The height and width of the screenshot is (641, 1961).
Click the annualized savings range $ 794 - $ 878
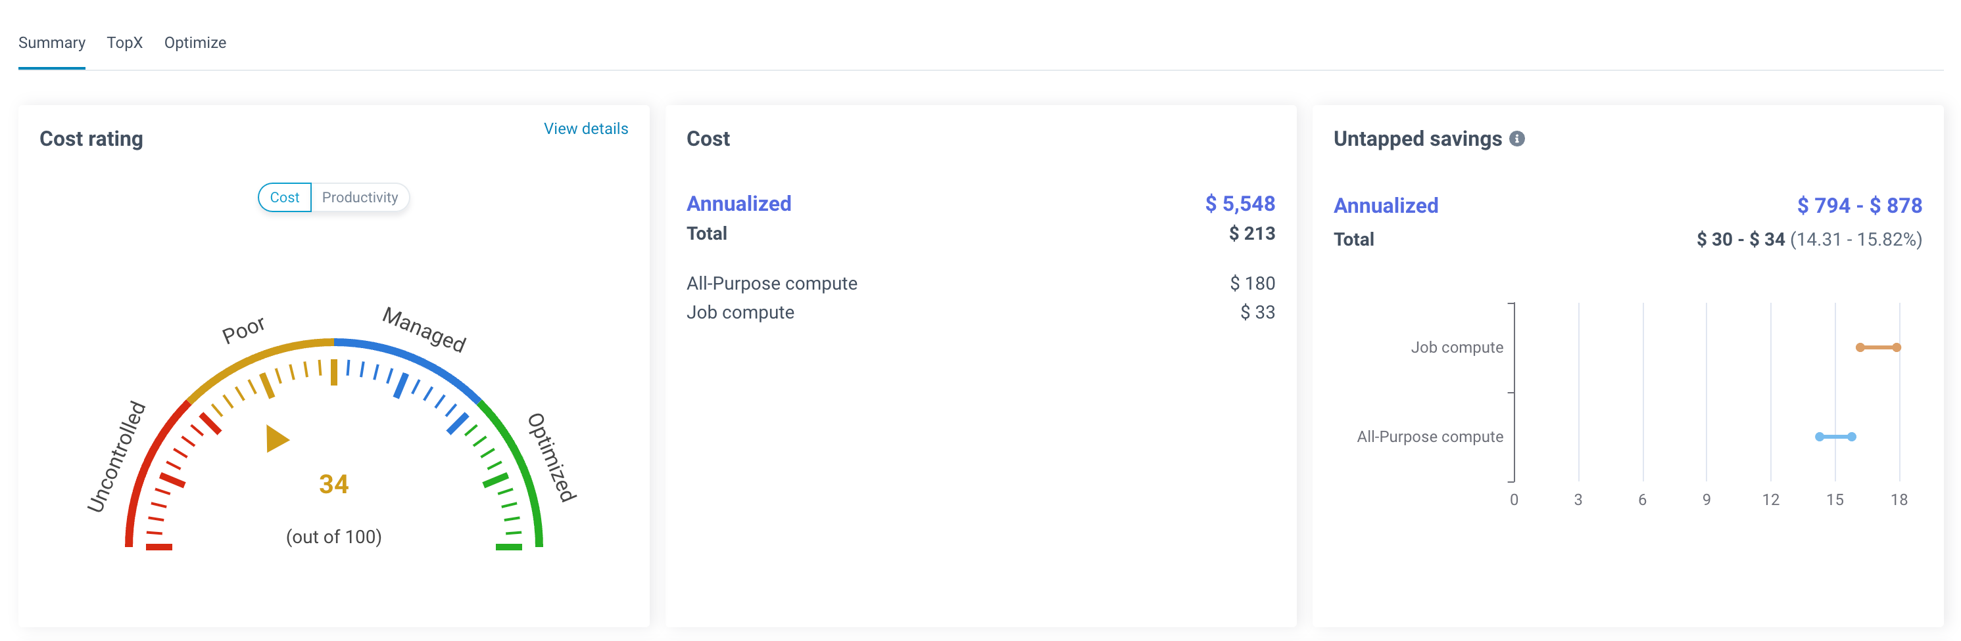pos(1858,206)
